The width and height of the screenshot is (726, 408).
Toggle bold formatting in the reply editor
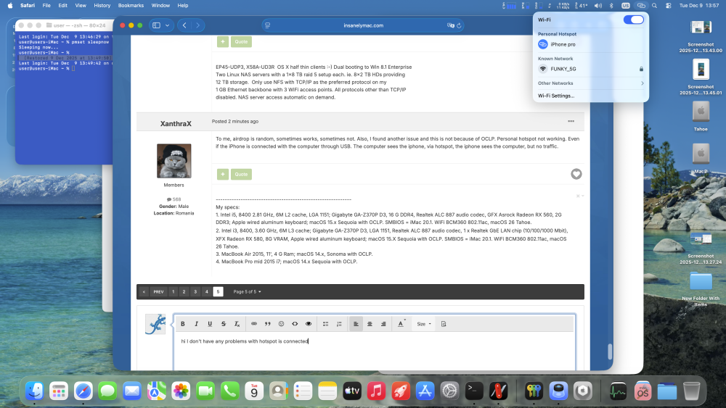coord(183,324)
